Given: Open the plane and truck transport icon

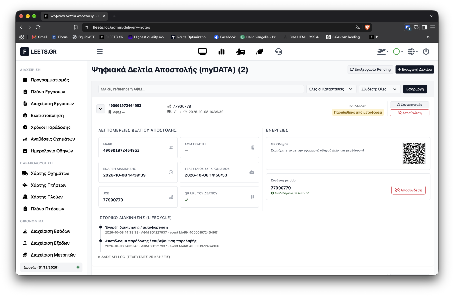Looking at the screenshot, I should 241,51.
